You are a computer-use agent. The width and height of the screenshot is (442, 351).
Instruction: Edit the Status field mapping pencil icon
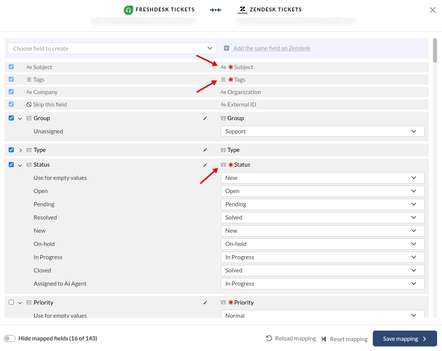205,165
